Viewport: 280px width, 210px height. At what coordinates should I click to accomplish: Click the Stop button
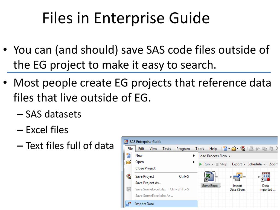click(x=221, y=164)
